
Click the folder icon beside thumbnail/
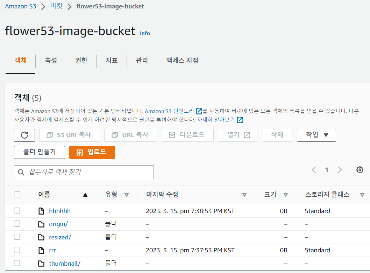[41, 263]
